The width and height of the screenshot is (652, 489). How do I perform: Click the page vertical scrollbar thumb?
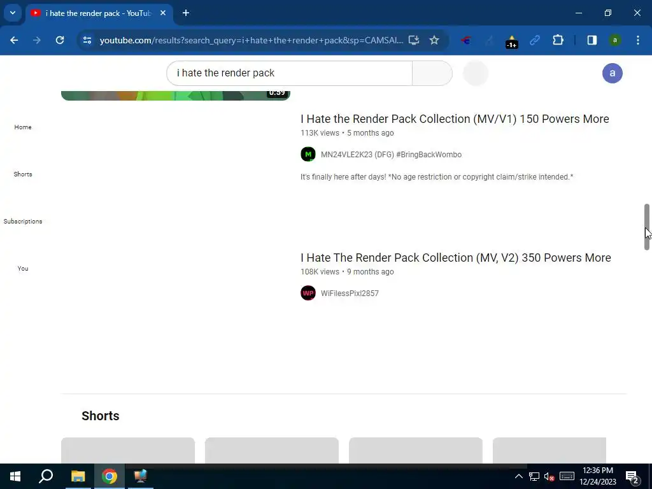[x=647, y=227]
